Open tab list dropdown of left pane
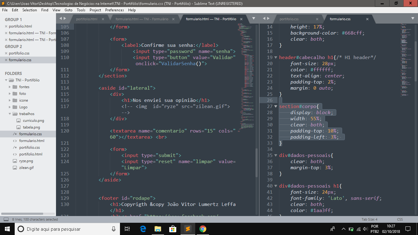Image resolution: width=418 pixels, height=235 pixels. (253, 18)
